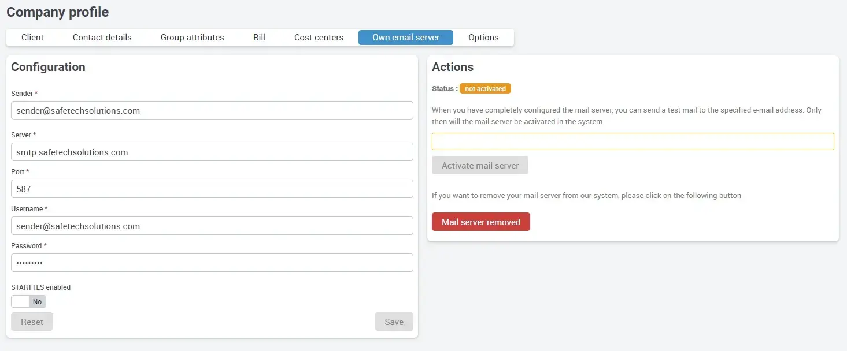Viewport: 847px width, 351px height.
Task: Select the Username input field
Action: tap(212, 226)
